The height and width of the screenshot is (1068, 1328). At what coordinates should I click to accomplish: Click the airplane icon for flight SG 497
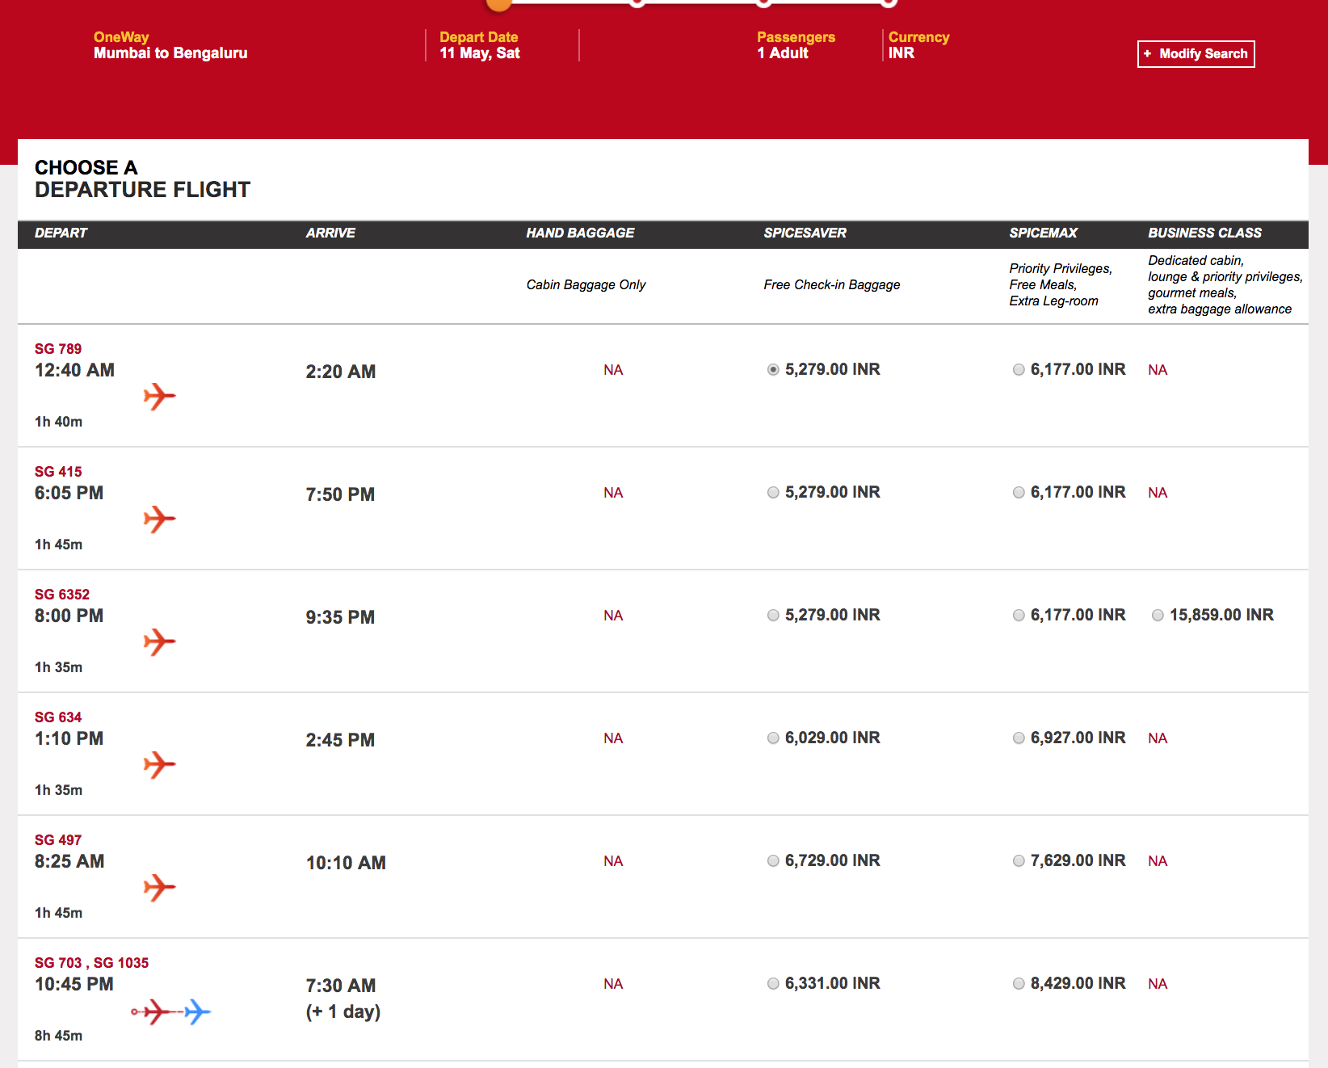(x=160, y=887)
